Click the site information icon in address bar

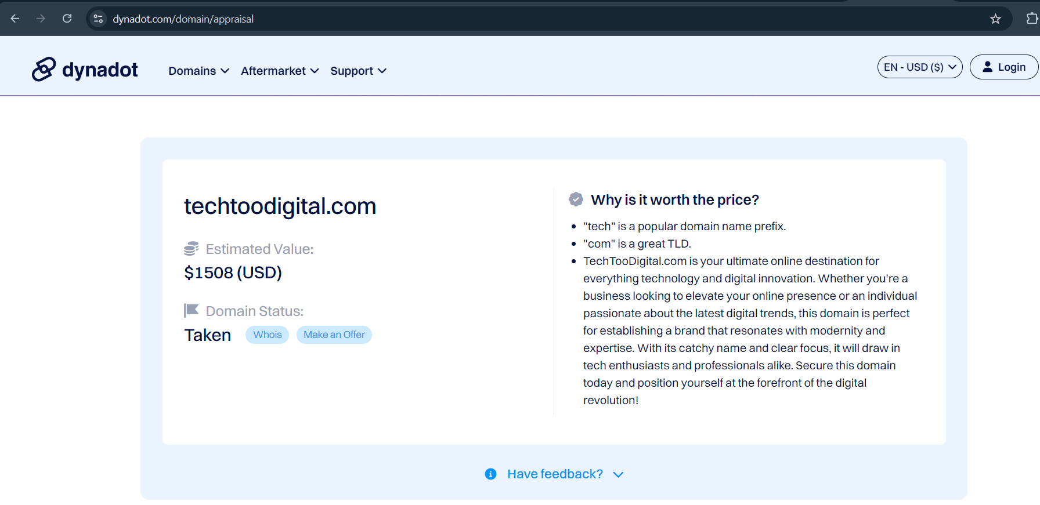[98, 19]
